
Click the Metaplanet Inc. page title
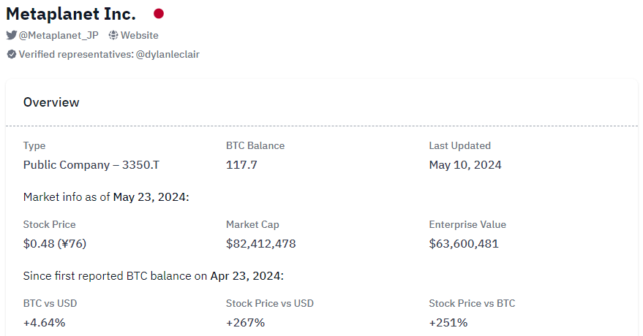click(x=71, y=14)
